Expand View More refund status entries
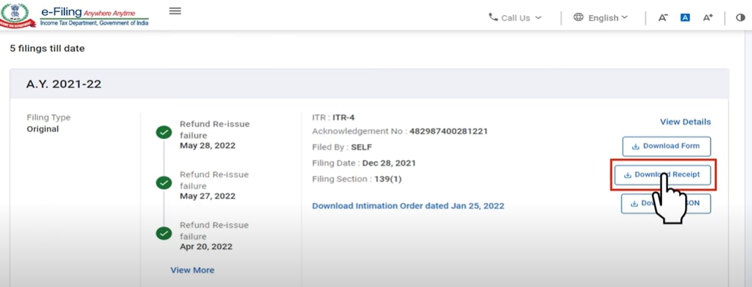This screenshot has width=752, height=287. pyautogui.click(x=192, y=270)
